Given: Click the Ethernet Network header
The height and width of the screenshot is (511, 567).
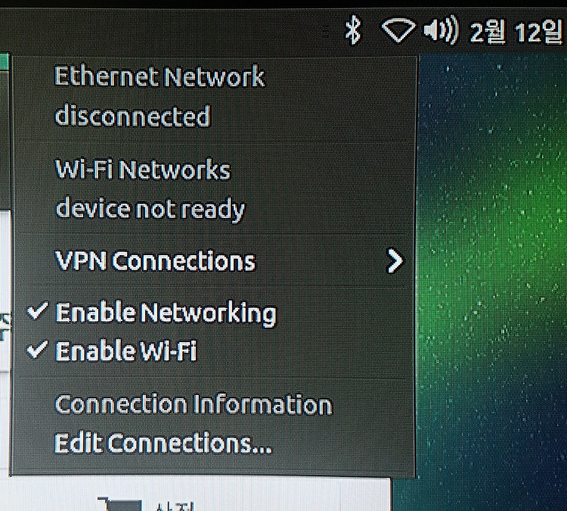Looking at the screenshot, I should tap(160, 76).
